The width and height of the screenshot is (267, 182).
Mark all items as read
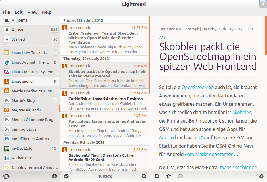point(66,176)
